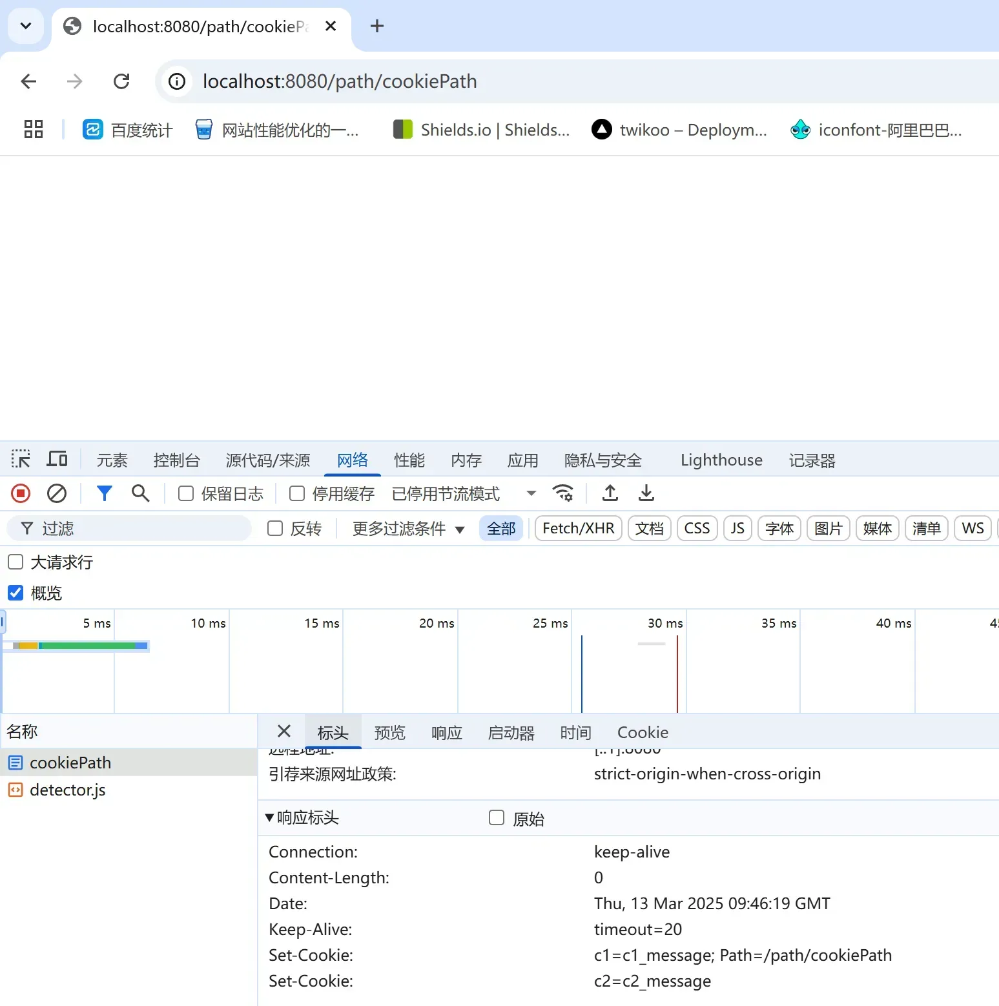Image resolution: width=999 pixels, height=1006 pixels.
Task: Click the 过滤 filter input field
Action: 142,529
